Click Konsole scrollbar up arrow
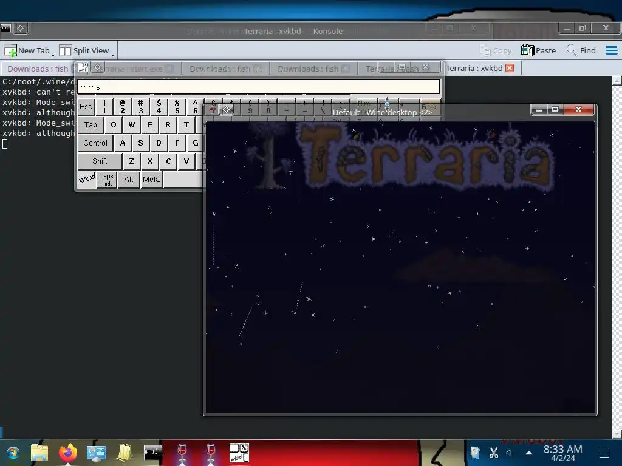622x466 pixels. (x=617, y=81)
